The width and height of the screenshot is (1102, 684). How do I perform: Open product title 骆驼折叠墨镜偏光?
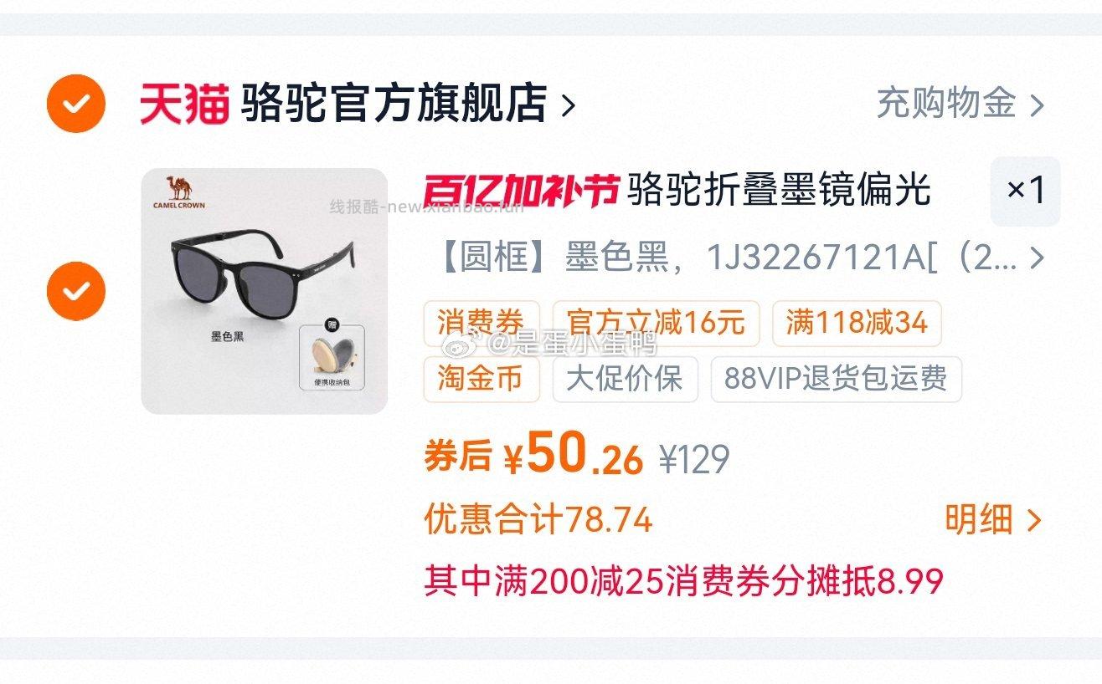(779, 190)
